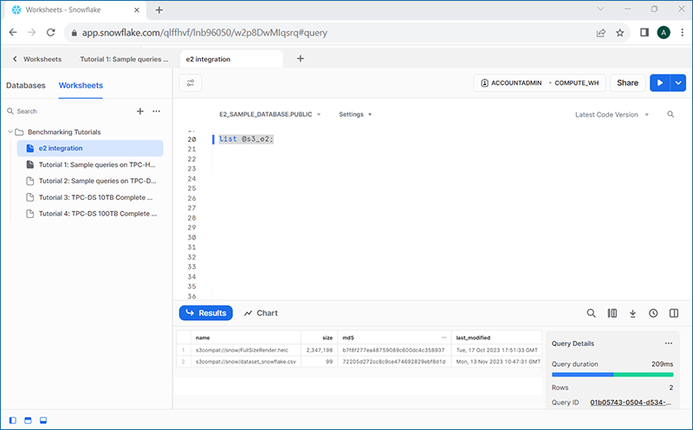Open sidebar more options ellipsis

(157, 112)
